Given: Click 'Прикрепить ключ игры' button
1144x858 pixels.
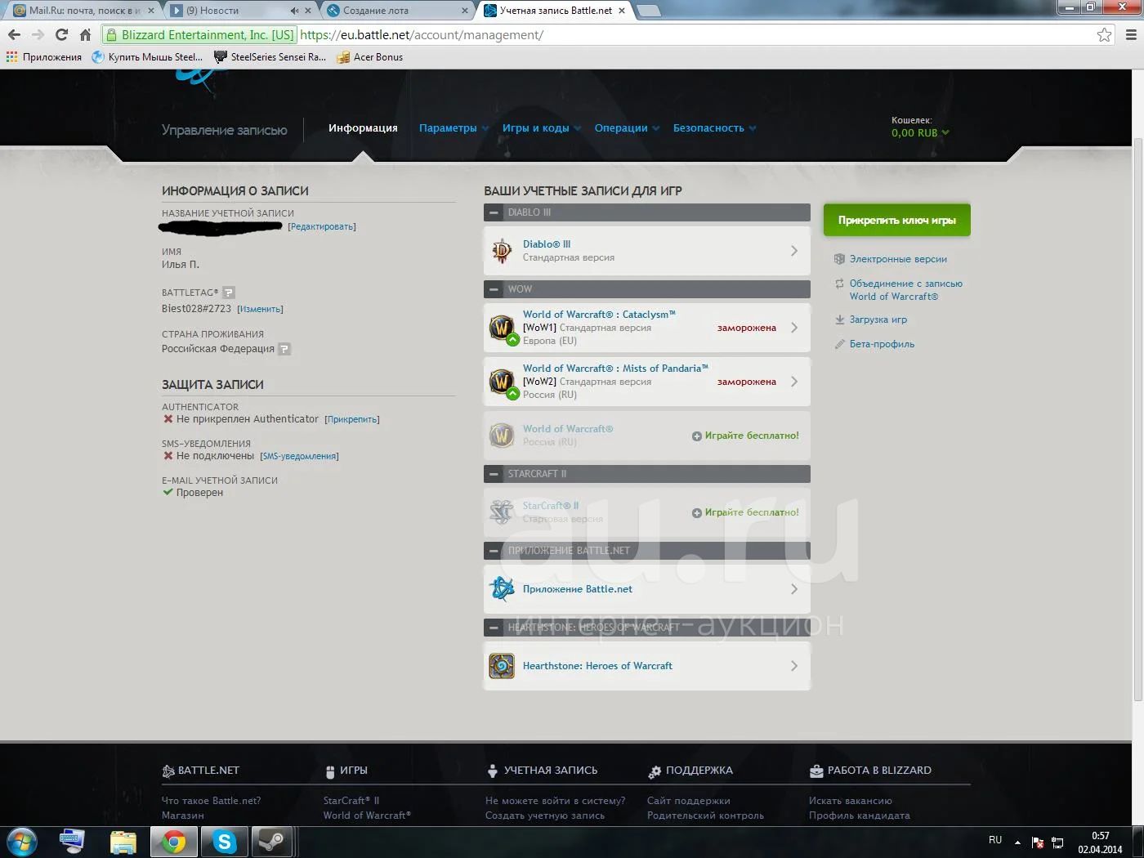Looking at the screenshot, I should click(897, 220).
